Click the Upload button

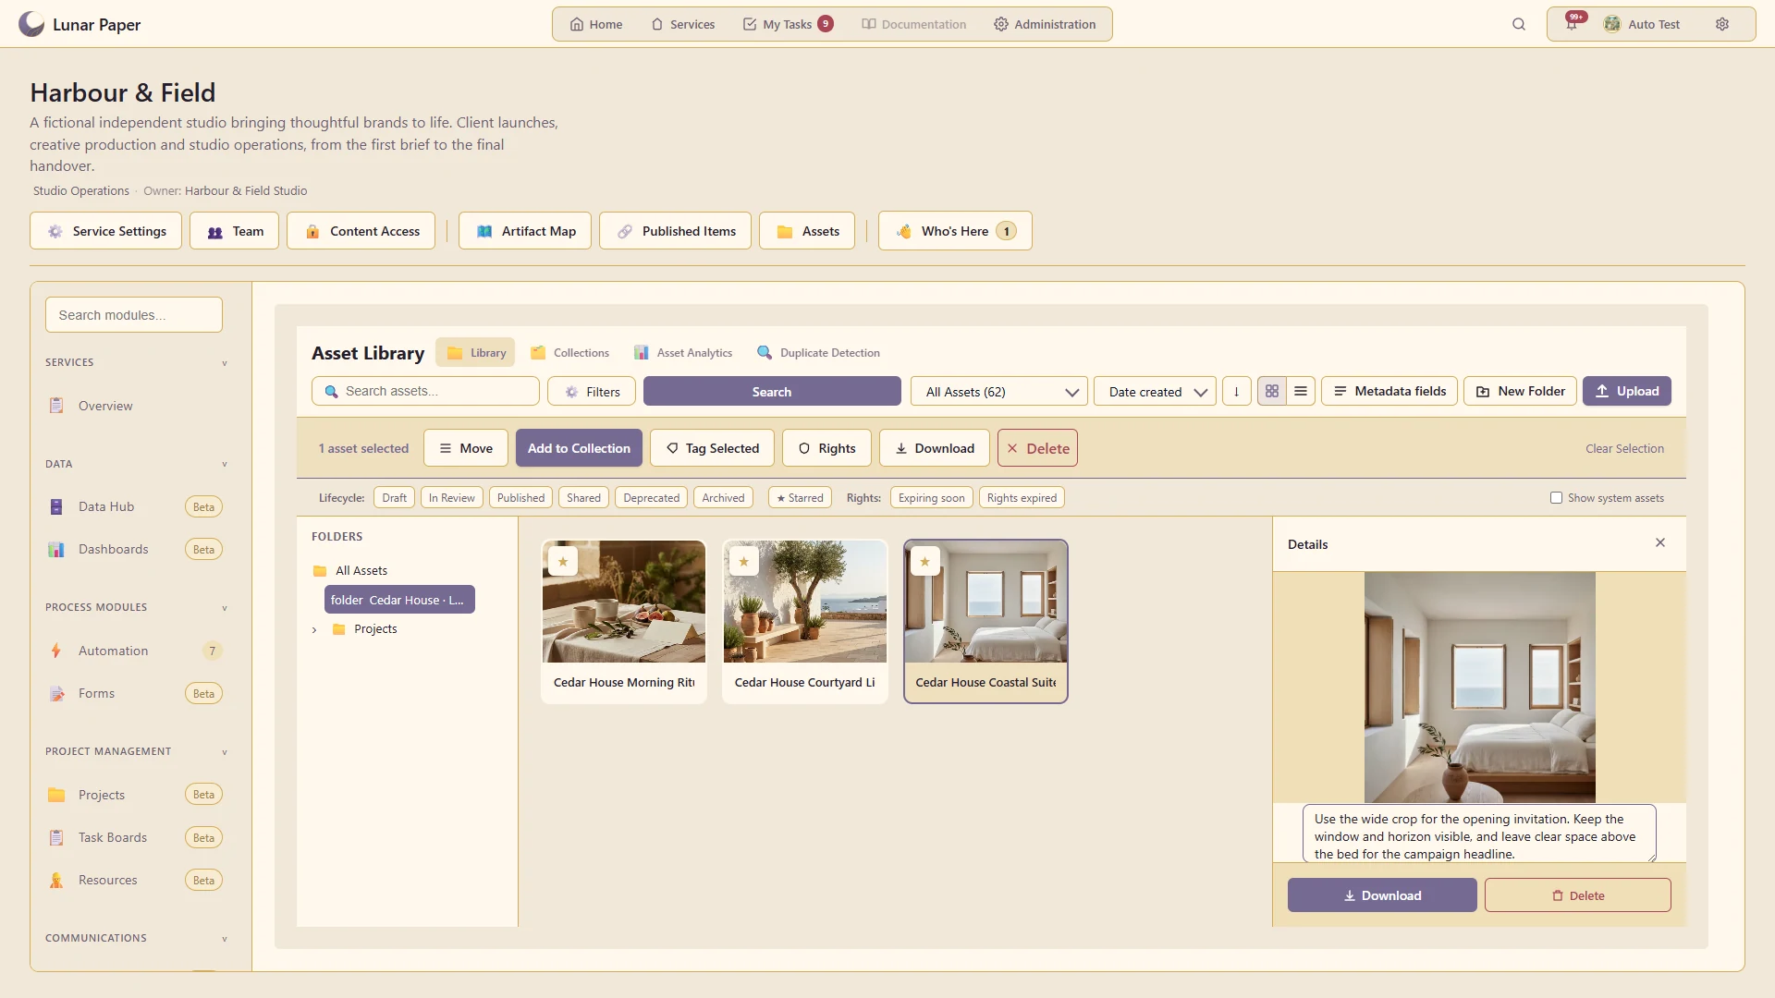pyautogui.click(x=1627, y=392)
